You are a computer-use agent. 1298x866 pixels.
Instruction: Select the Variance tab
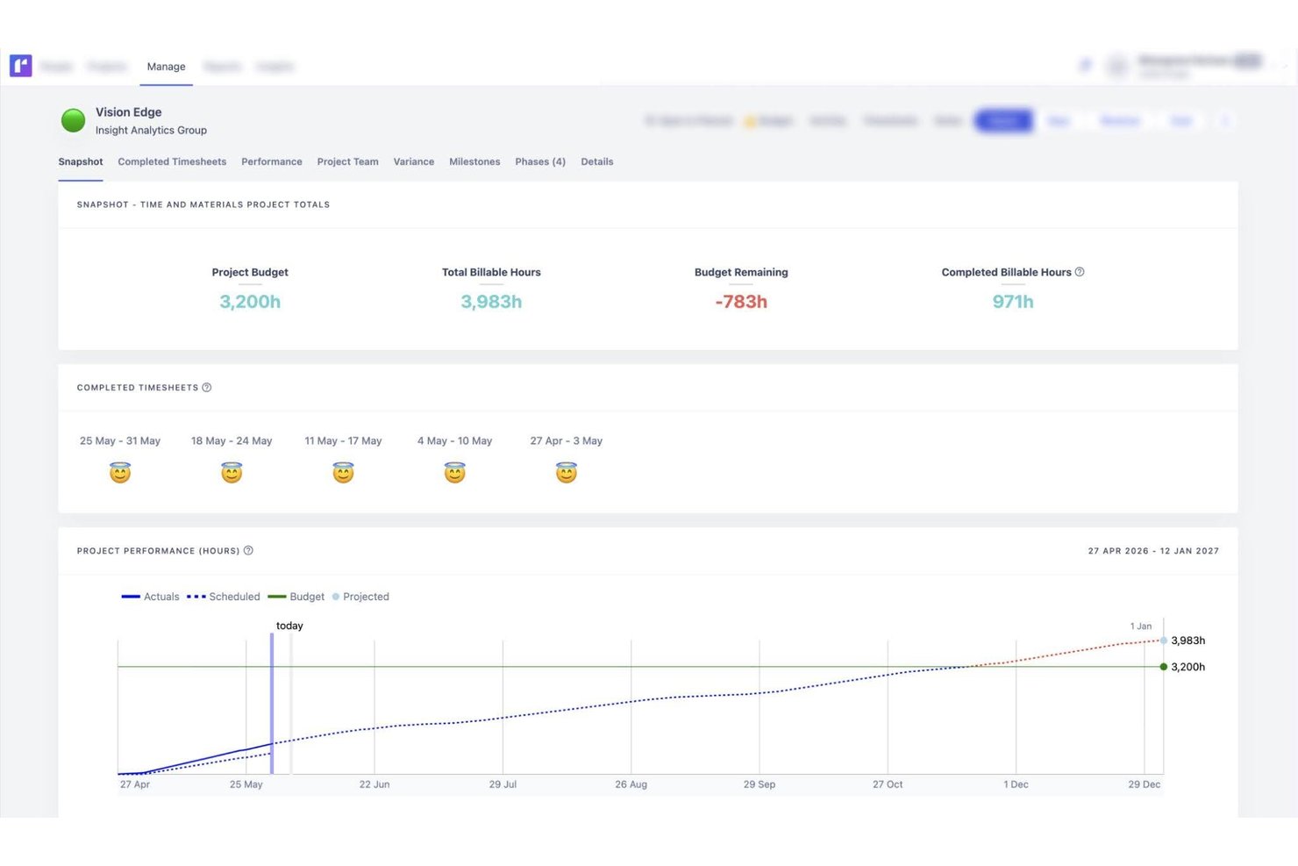coord(414,162)
